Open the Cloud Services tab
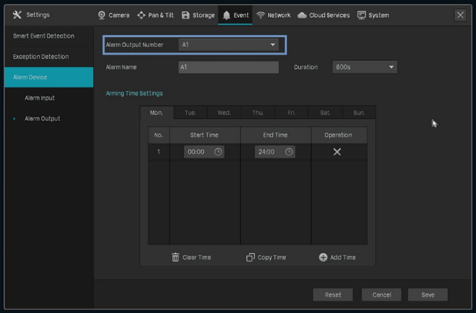Viewport: 476px width, 313px height. tap(323, 15)
